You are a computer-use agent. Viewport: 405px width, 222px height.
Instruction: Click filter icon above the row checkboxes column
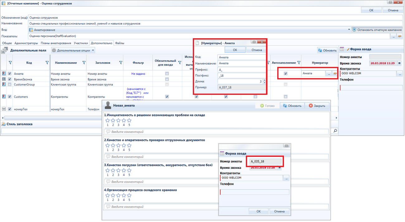click(x=10, y=63)
